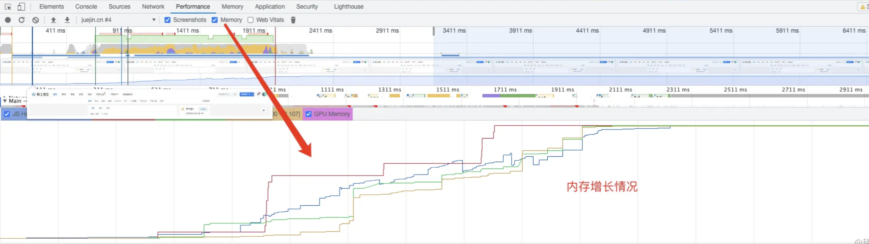The width and height of the screenshot is (869, 244).
Task: Open the Lighthouse tab
Action: point(348,7)
